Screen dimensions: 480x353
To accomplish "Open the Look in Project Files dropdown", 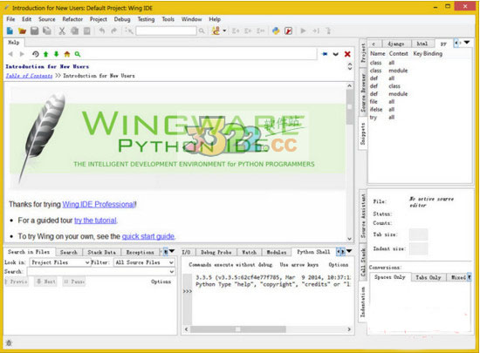I will 60,262.
